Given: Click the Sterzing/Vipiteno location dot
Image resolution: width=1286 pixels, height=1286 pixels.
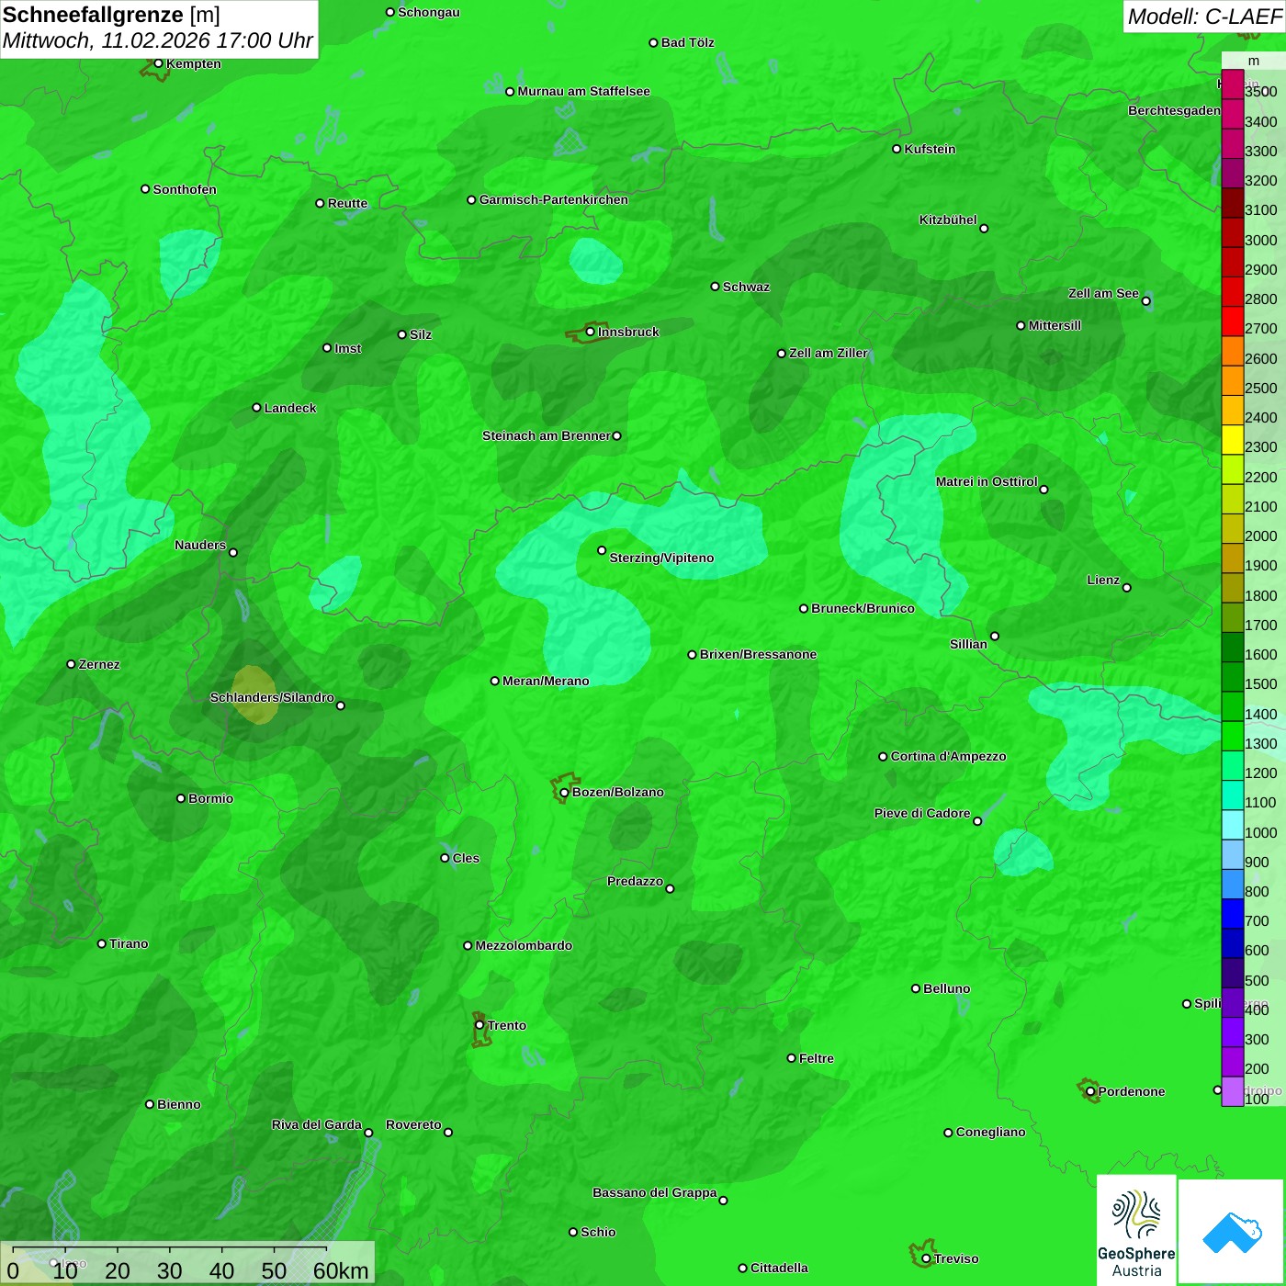Looking at the screenshot, I should point(602,550).
